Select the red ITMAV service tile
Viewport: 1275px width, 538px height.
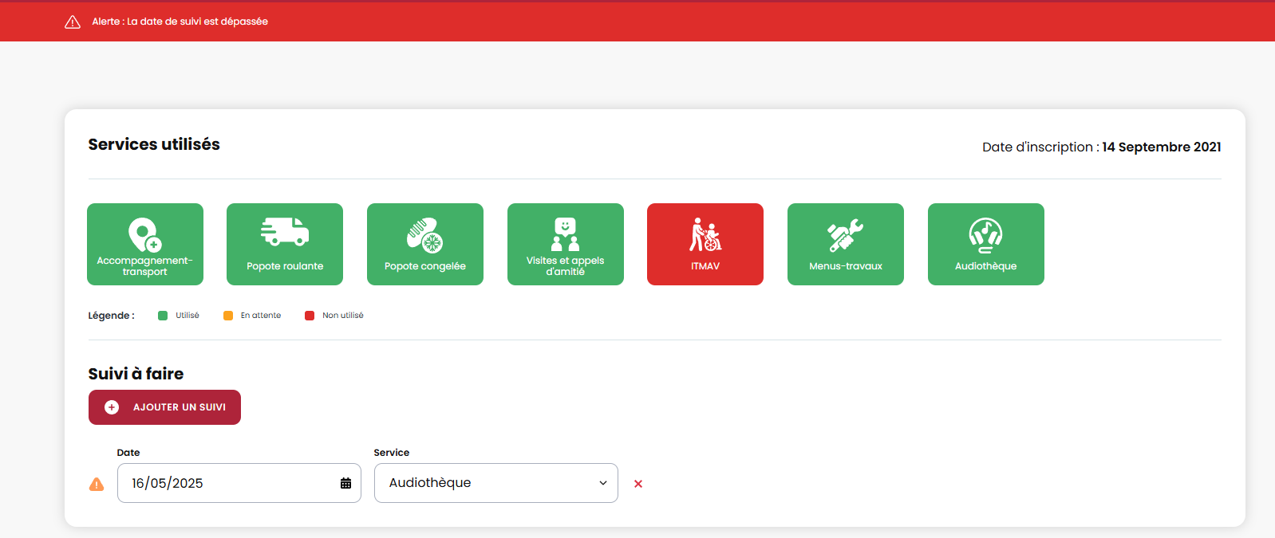point(705,244)
